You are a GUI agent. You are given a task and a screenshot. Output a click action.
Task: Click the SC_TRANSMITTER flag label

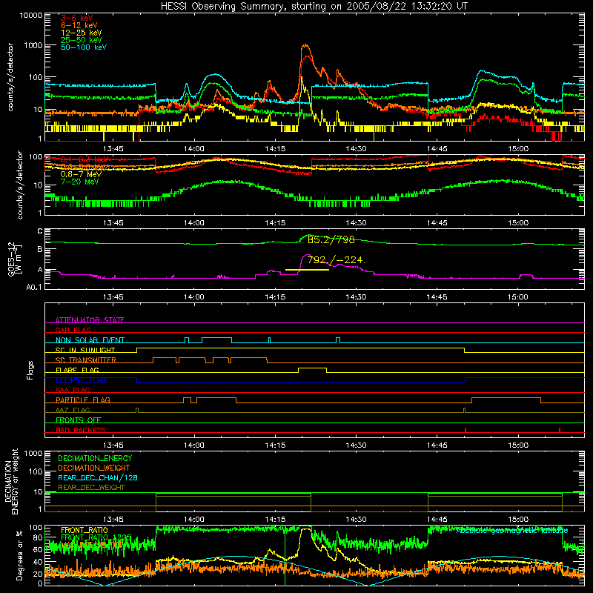85,360
